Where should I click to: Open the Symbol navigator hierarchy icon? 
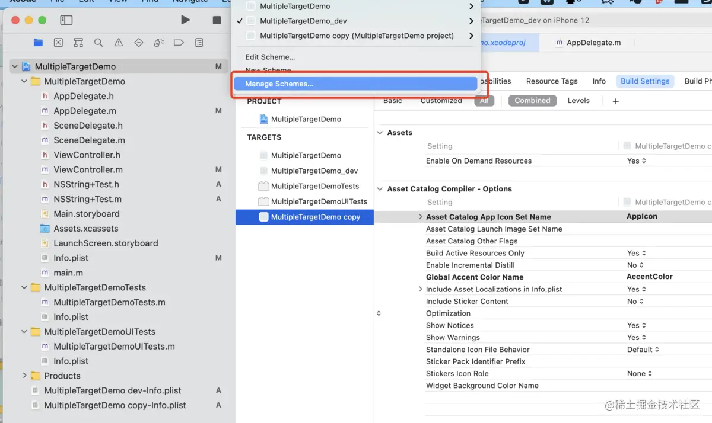(78, 43)
